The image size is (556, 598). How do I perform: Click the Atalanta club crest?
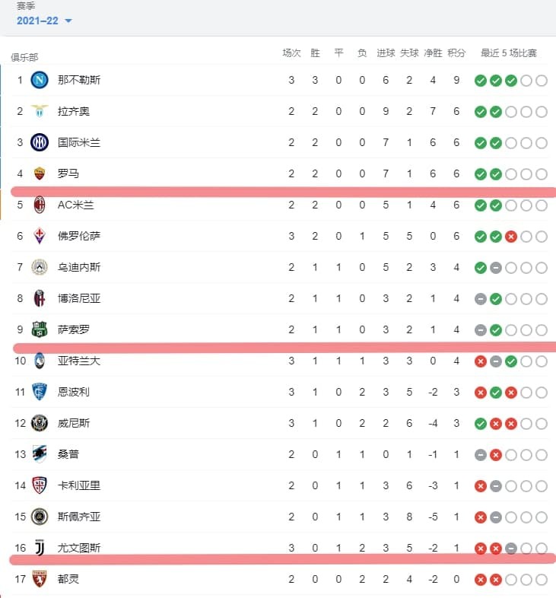39,361
